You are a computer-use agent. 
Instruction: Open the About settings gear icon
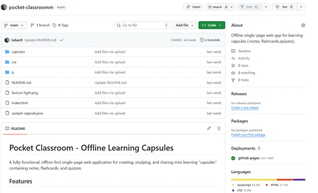tap(303, 25)
